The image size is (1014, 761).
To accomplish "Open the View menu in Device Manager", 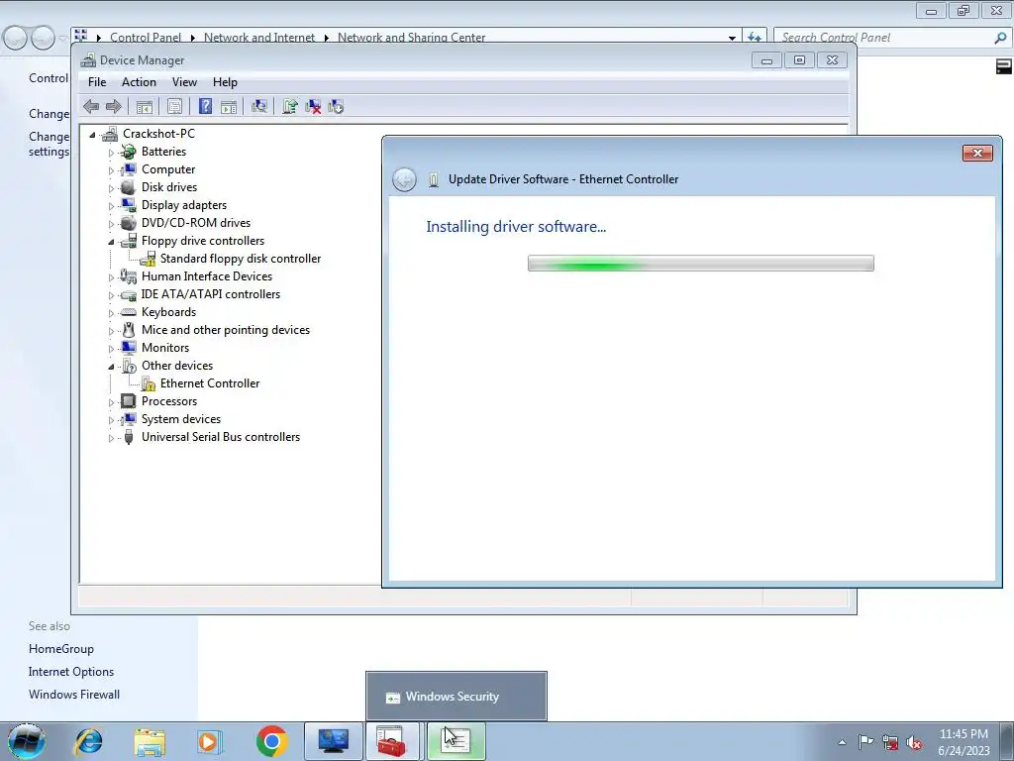I will (x=184, y=82).
